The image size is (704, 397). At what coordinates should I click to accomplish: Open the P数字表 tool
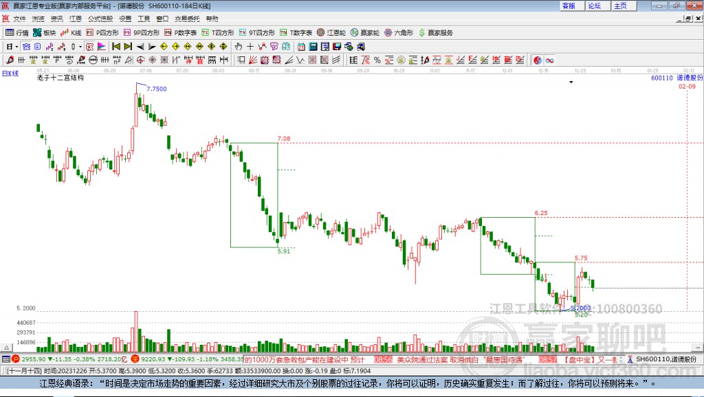click(x=181, y=33)
